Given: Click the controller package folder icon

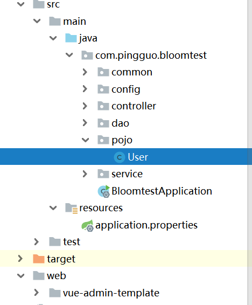Looking at the screenshot, I should click(103, 106).
